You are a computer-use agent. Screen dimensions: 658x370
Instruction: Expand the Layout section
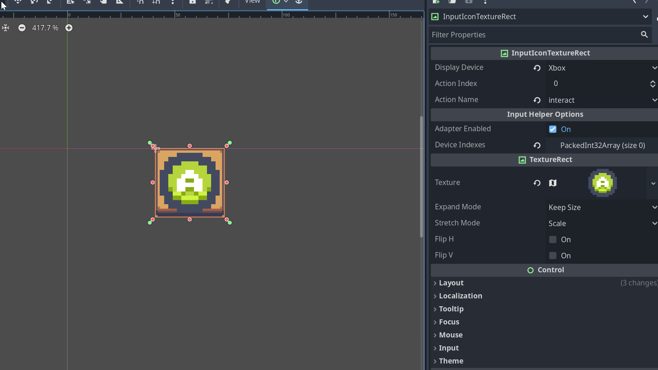pyautogui.click(x=451, y=283)
